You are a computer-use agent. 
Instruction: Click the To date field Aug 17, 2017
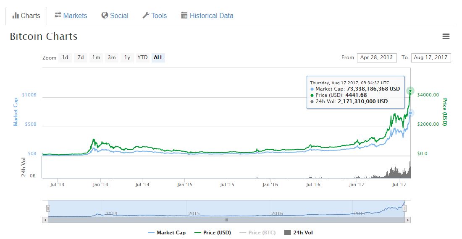(431, 57)
